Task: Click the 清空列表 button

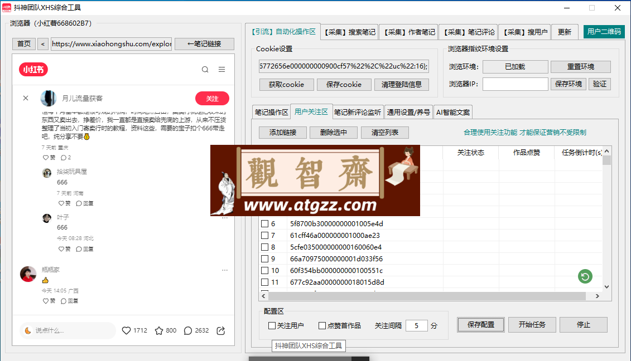Action: point(385,133)
